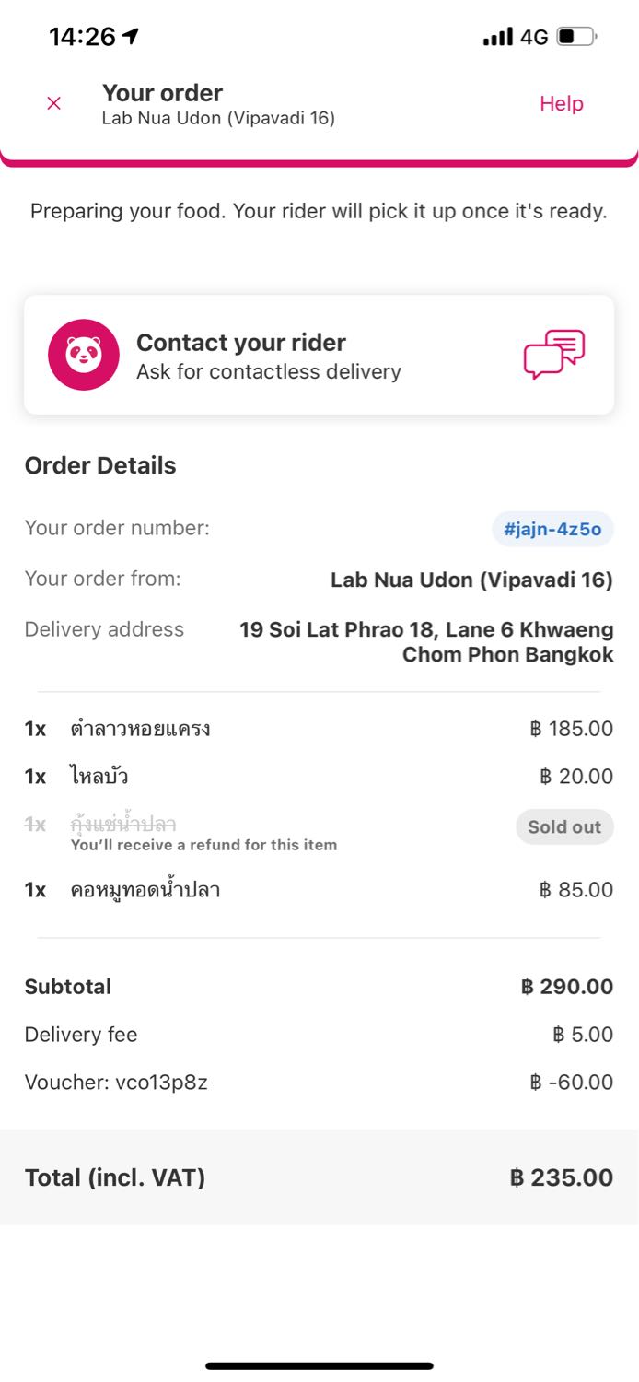
Task: Select the order number #jajn-4z5o badge
Action: click(552, 529)
